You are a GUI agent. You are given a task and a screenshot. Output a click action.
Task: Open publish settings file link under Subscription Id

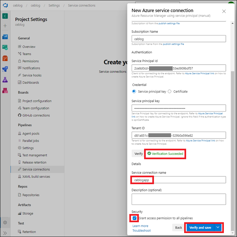(x=169, y=23)
